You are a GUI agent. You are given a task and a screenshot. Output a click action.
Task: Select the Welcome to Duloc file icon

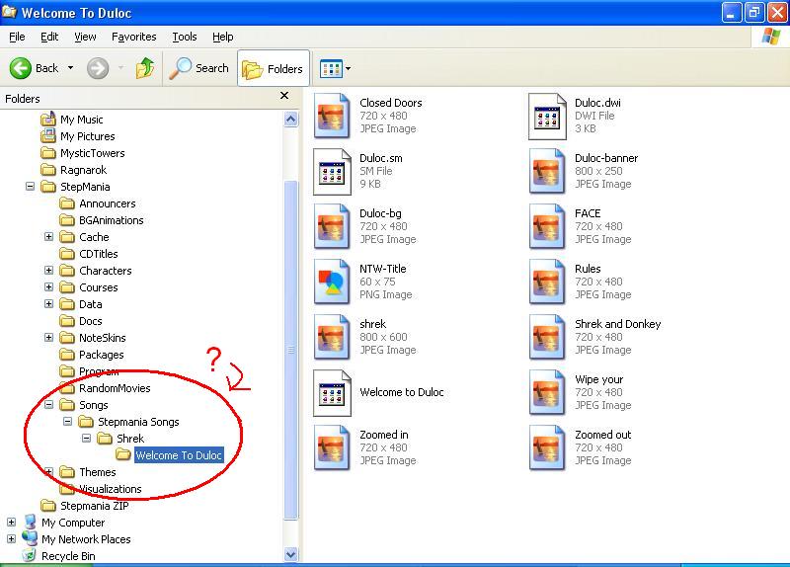(332, 393)
